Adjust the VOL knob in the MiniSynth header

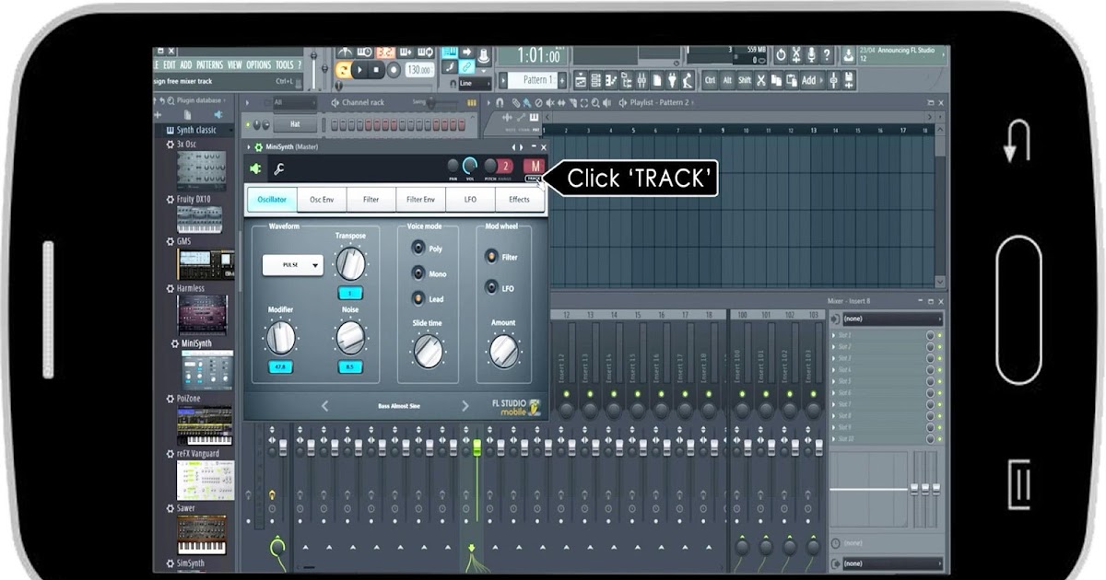469,164
